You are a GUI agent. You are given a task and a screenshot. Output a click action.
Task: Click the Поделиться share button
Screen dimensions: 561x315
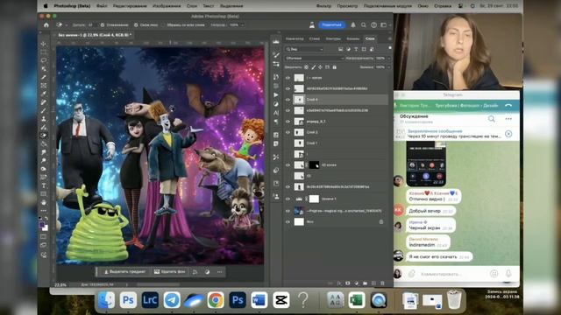pyautogui.click(x=331, y=25)
